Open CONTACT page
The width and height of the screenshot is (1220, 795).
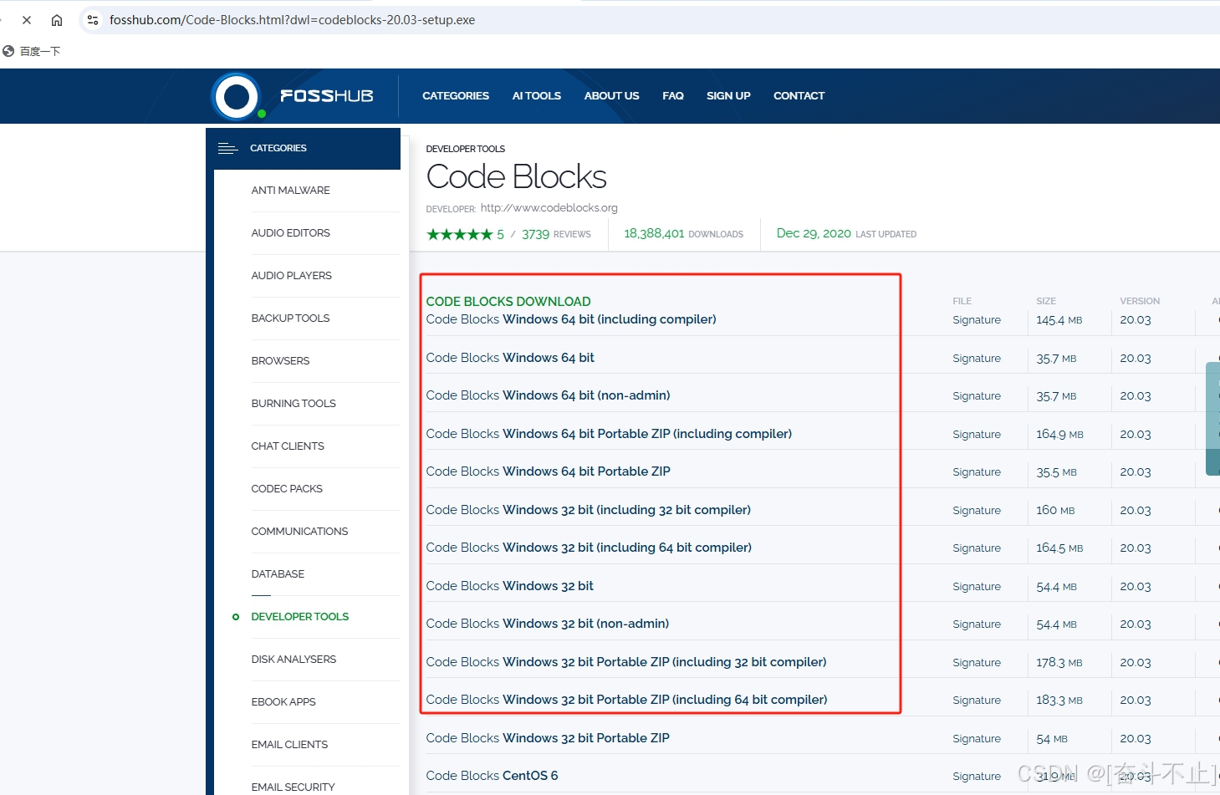point(799,96)
